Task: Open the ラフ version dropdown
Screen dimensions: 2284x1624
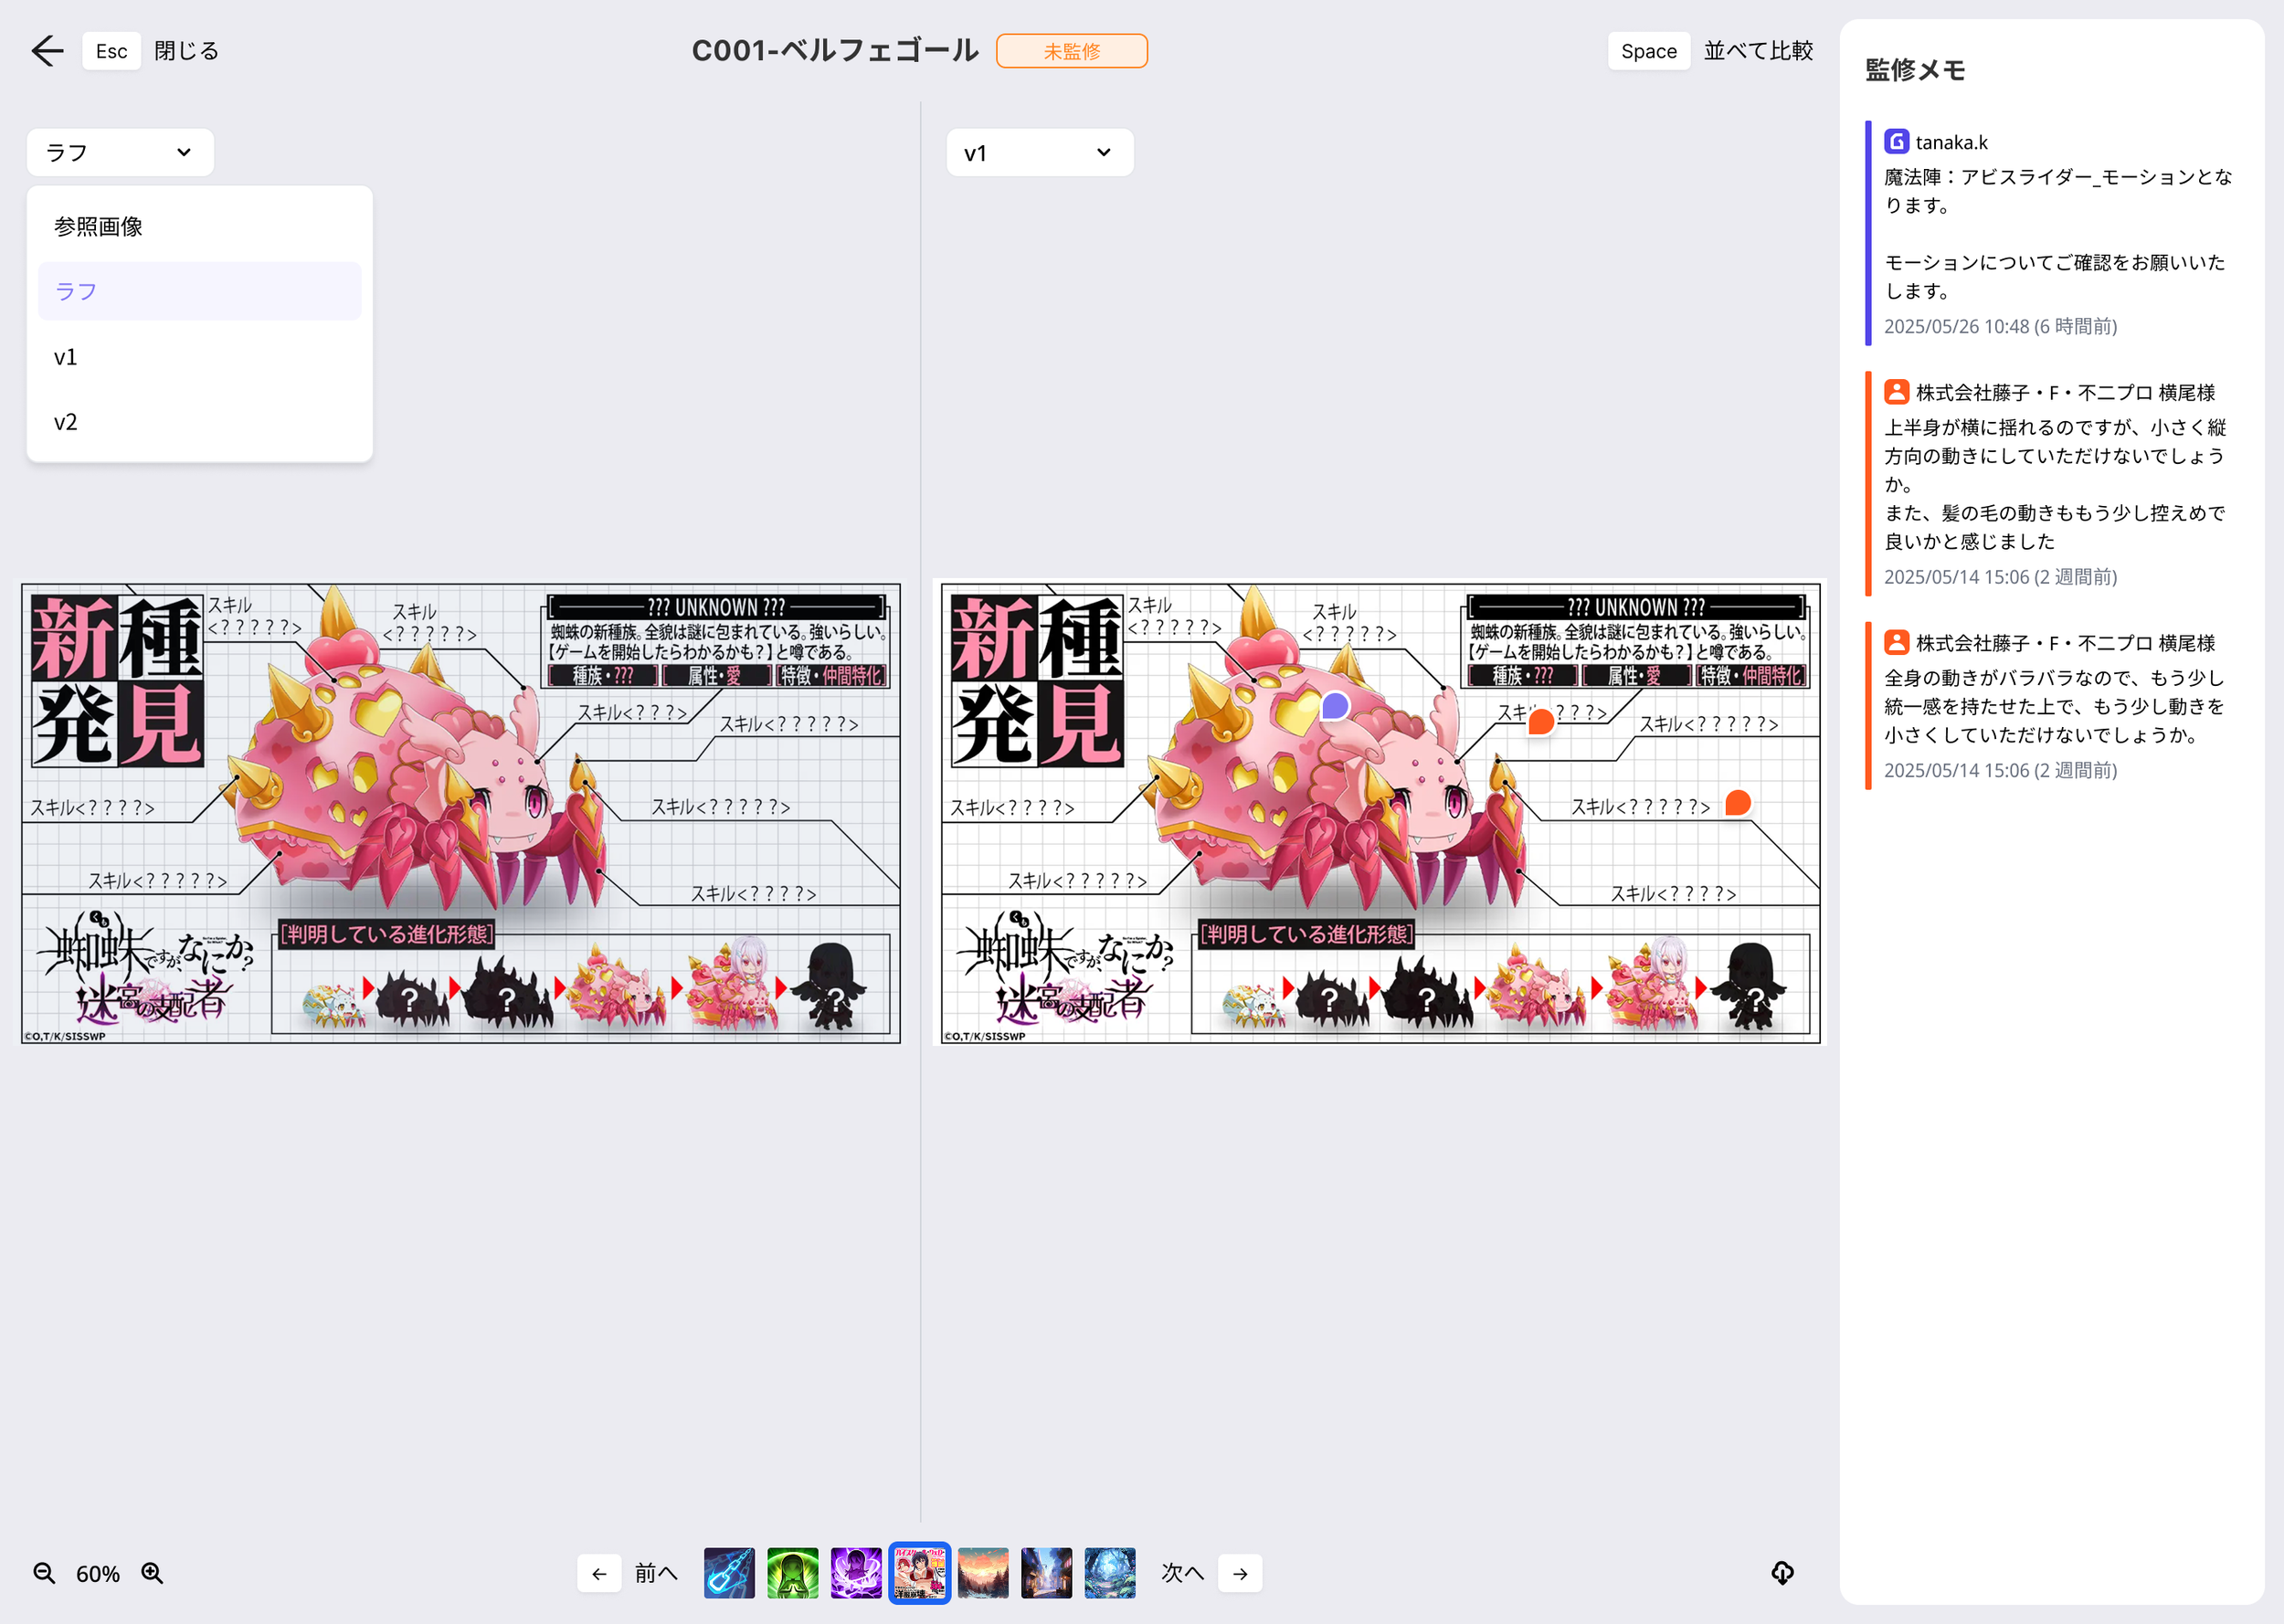Action: 120,153
